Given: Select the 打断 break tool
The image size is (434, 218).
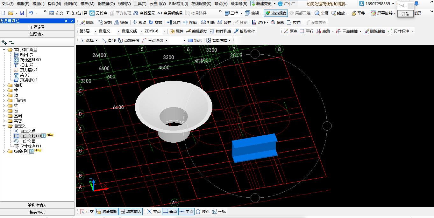Looking at the screenshot, I should [x=208, y=23].
